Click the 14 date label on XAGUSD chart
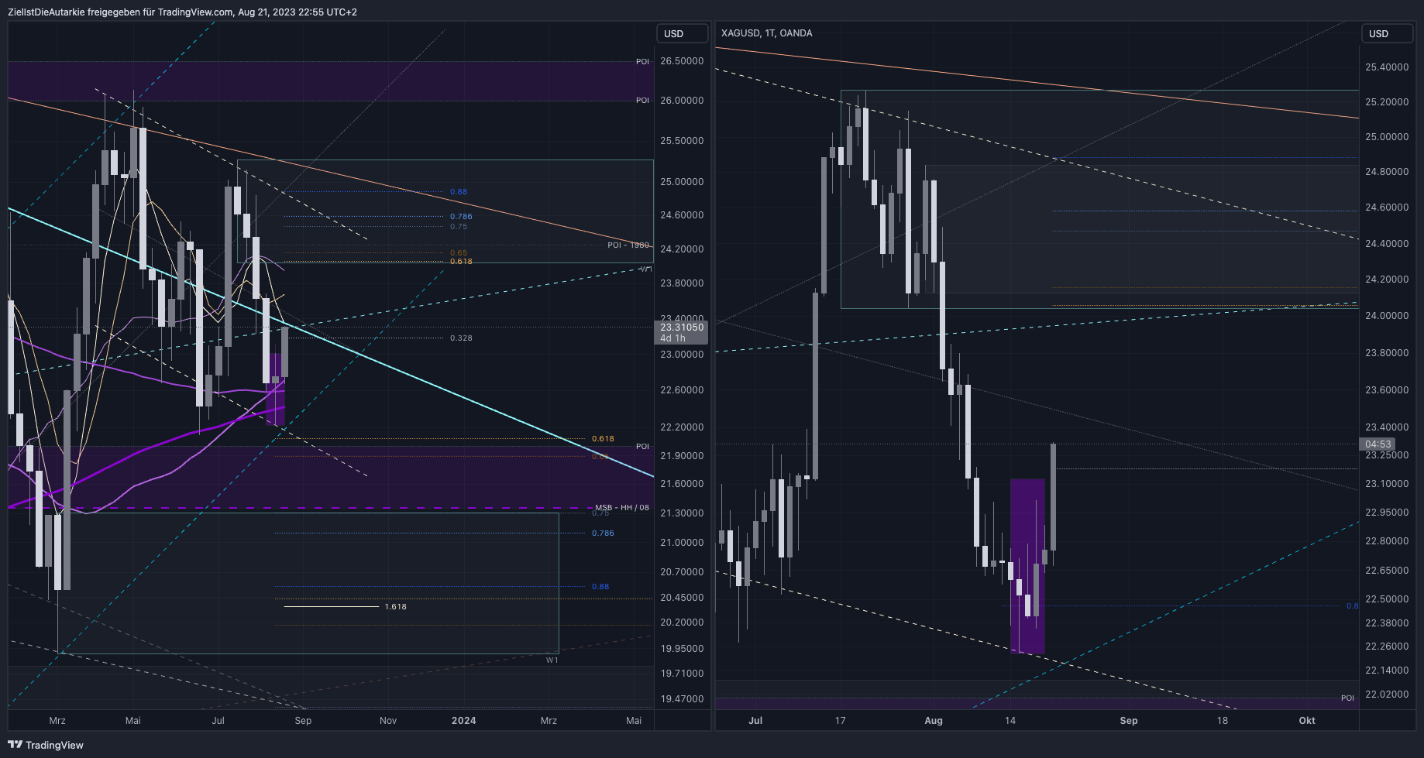 (x=1010, y=721)
